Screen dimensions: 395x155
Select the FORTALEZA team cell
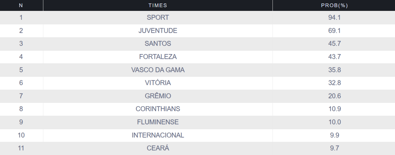coord(158,57)
